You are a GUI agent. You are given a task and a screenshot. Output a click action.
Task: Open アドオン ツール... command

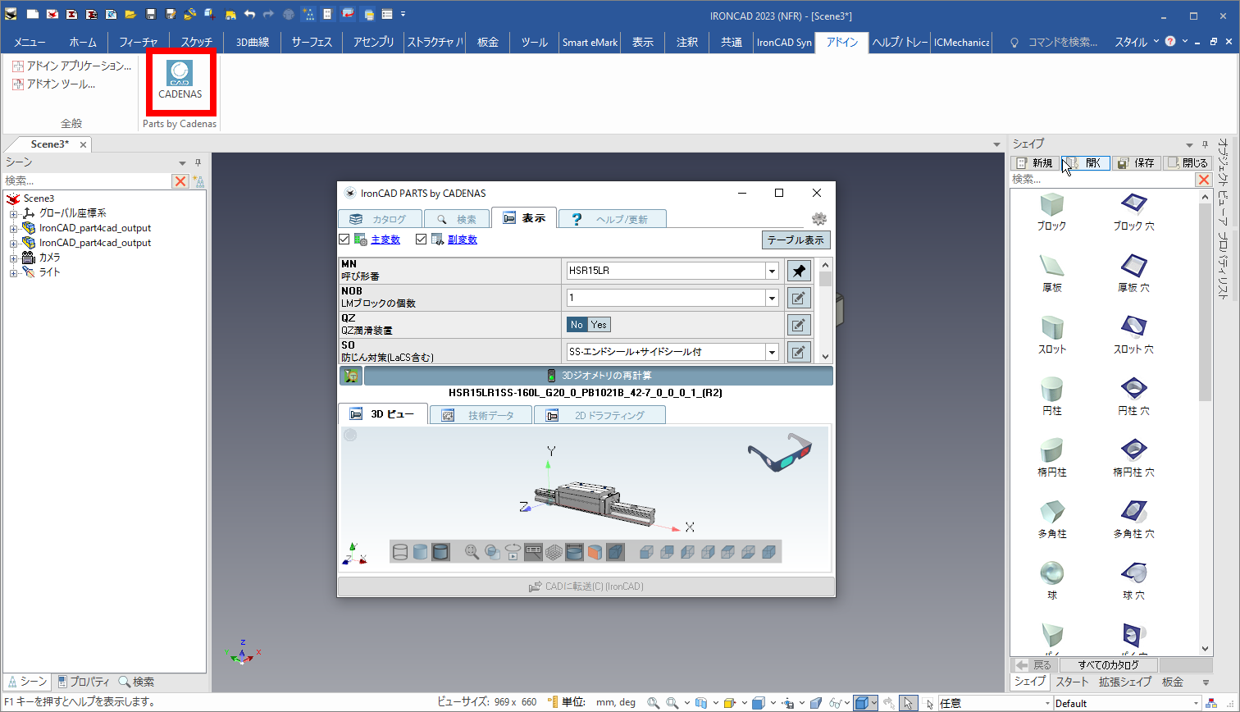click(x=54, y=84)
